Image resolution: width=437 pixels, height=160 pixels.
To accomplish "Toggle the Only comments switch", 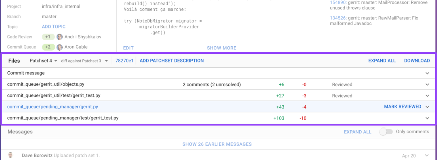I will pos(386,132).
